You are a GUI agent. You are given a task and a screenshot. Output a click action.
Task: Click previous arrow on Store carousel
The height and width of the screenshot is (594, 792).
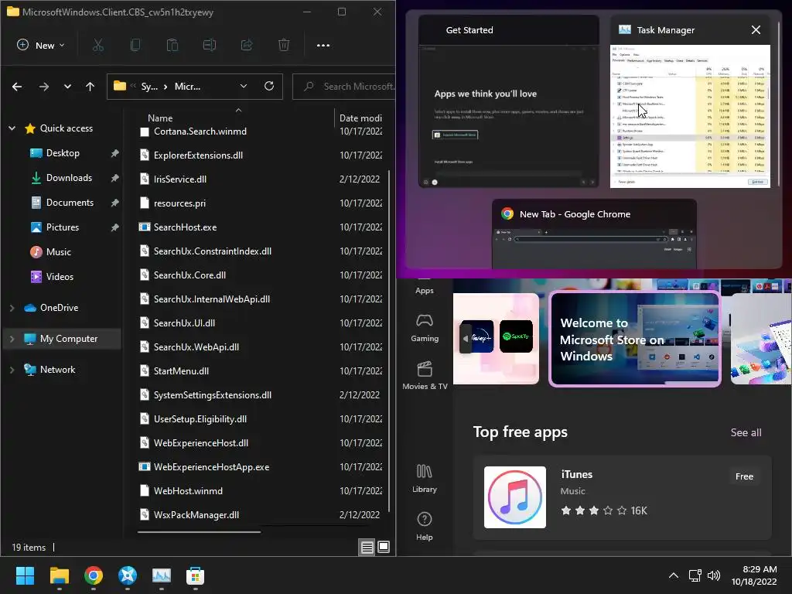pyautogui.click(x=466, y=339)
